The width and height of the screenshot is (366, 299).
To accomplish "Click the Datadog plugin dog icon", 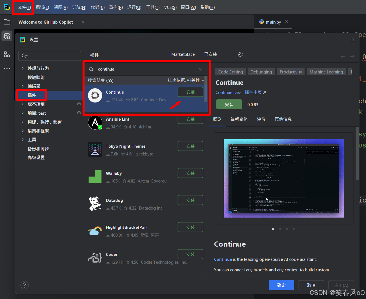I will coord(95,204).
